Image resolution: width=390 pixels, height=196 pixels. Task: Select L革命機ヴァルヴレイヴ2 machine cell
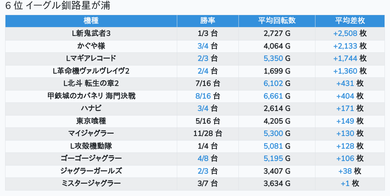coord(91,71)
